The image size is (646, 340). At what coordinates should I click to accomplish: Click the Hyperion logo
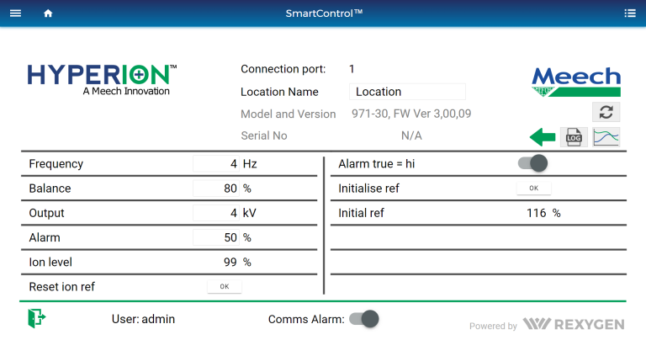click(102, 78)
